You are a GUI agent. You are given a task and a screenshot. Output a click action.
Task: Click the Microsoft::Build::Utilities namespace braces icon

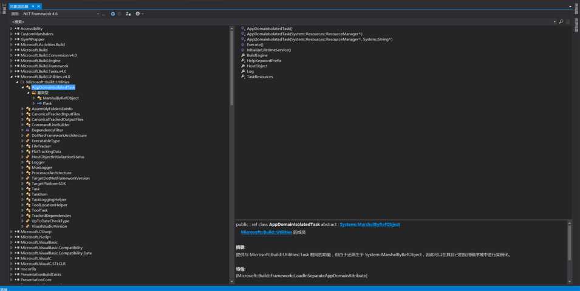pyautogui.click(x=22, y=82)
